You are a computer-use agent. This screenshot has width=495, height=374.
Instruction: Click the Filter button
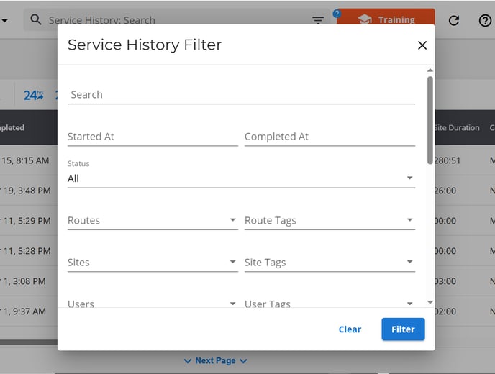coord(403,329)
